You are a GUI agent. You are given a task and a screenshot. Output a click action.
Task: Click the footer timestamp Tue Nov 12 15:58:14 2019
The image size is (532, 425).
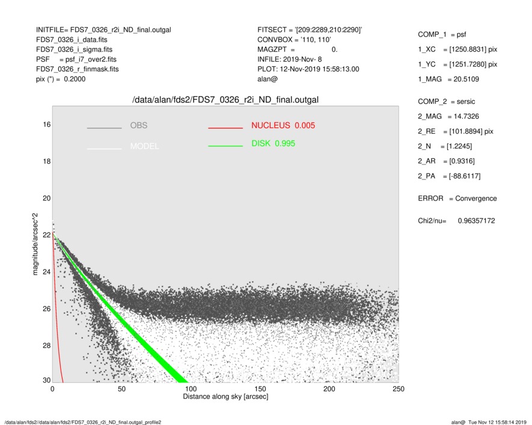click(497, 422)
